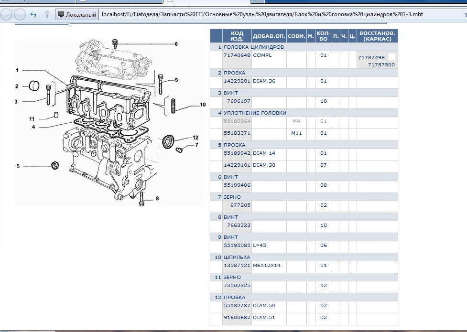467x332 pixels.
Task: Click callout number 6 on the diagram
Action: 176,44
